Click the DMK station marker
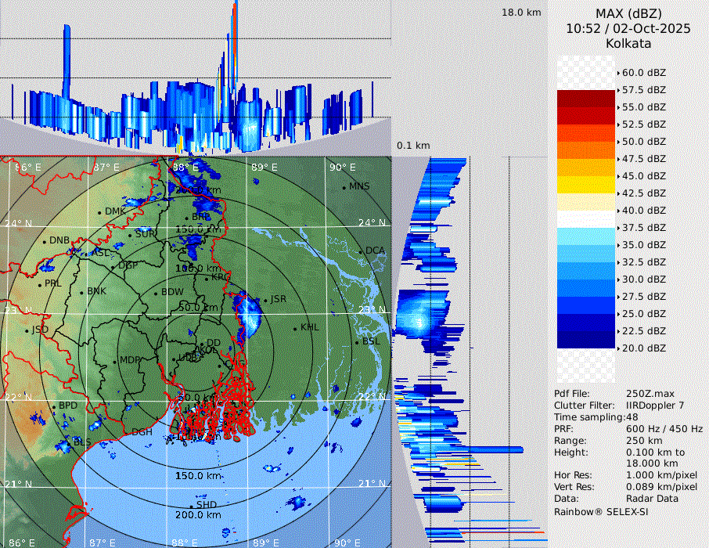709x548 pixels. coord(100,212)
